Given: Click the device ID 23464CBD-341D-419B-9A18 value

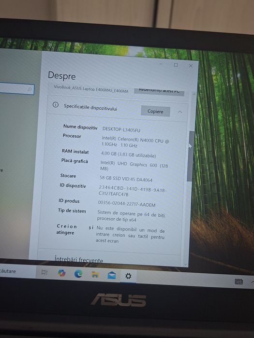Looking at the screenshot, I should pos(133,191).
